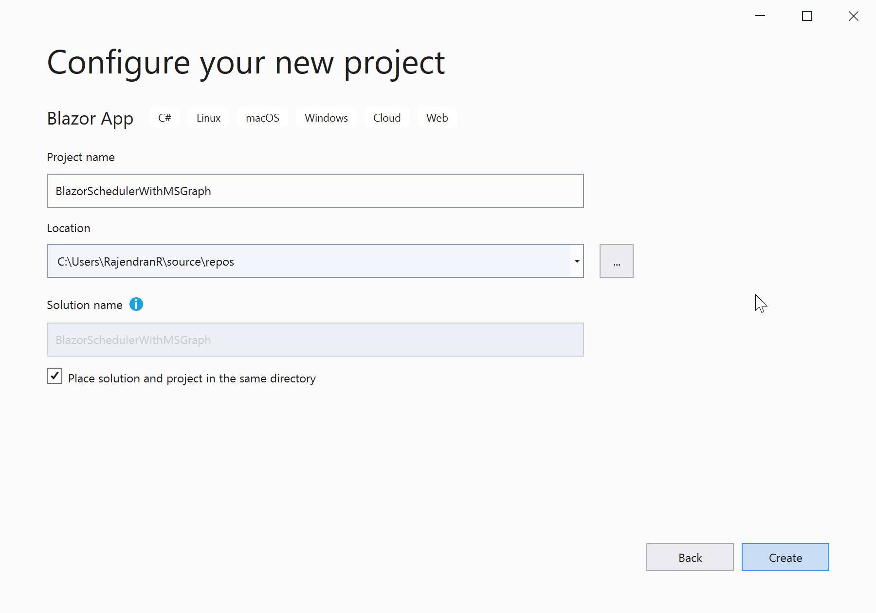This screenshot has width=876, height=613.
Task: Maximize the project configuration window
Action: 807,16
